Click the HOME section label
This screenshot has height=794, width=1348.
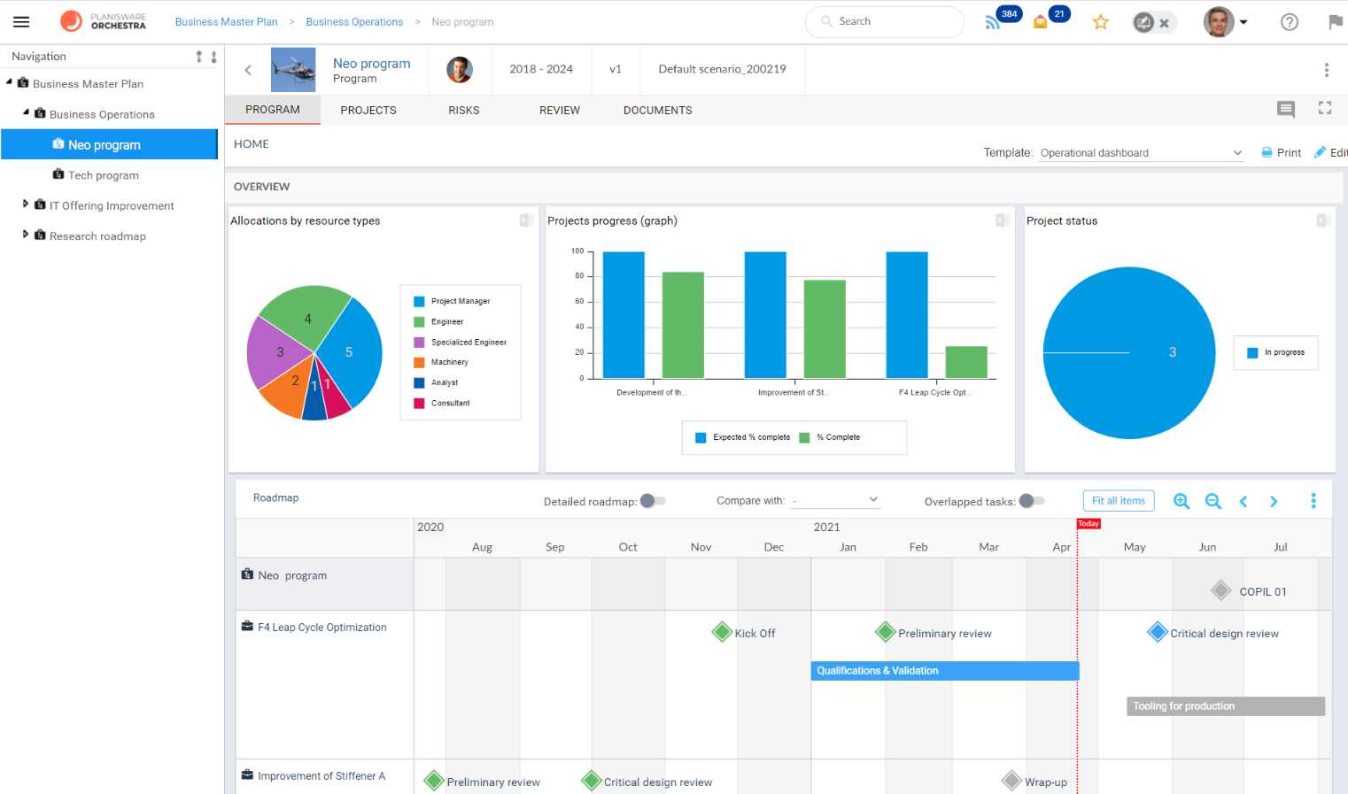(252, 144)
